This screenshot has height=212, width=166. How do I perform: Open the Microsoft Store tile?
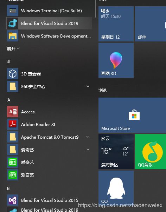pyautogui.click(x=132, y=115)
